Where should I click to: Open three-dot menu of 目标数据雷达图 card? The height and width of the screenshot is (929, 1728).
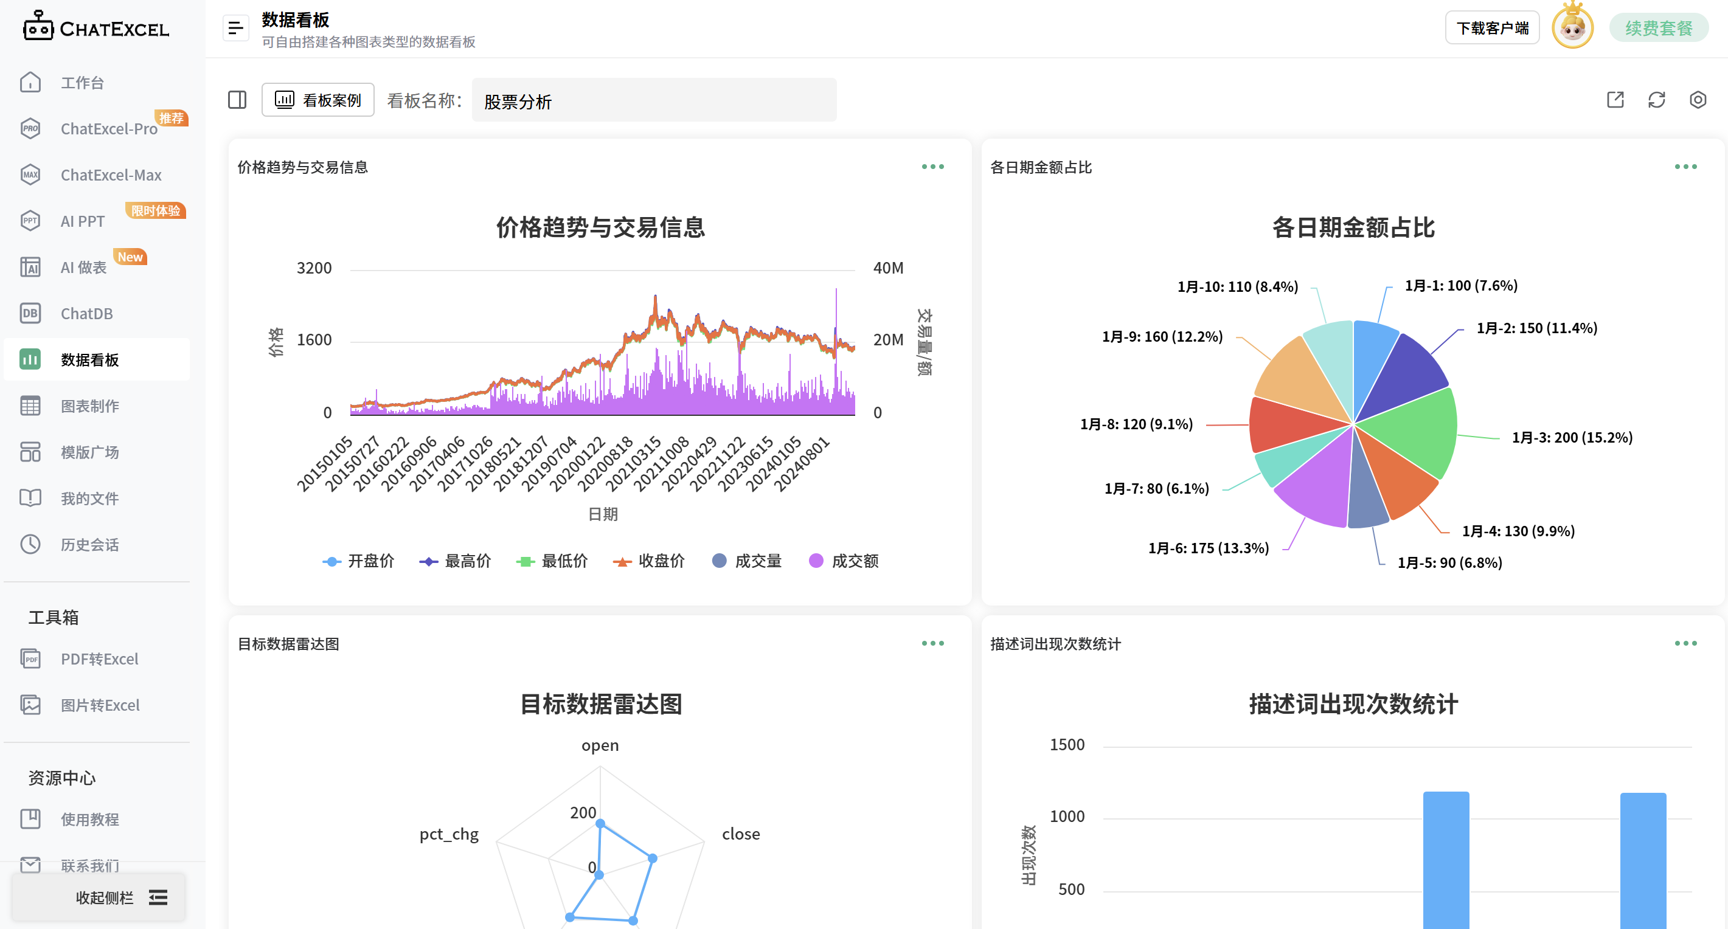pyautogui.click(x=932, y=643)
